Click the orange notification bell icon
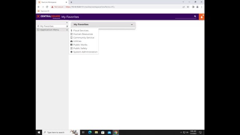The height and width of the screenshot is (135, 240). [202, 17]
